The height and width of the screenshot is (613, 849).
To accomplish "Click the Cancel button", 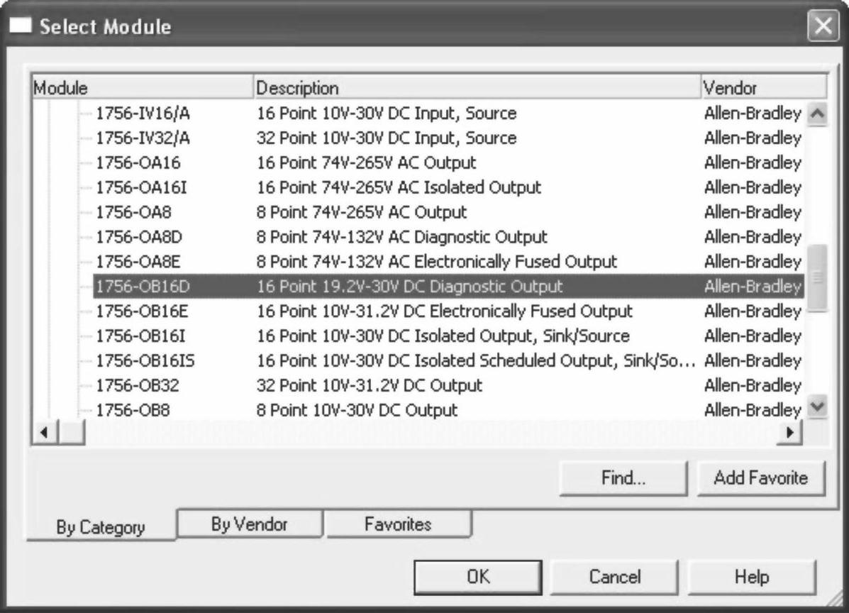I will point(614,577).
